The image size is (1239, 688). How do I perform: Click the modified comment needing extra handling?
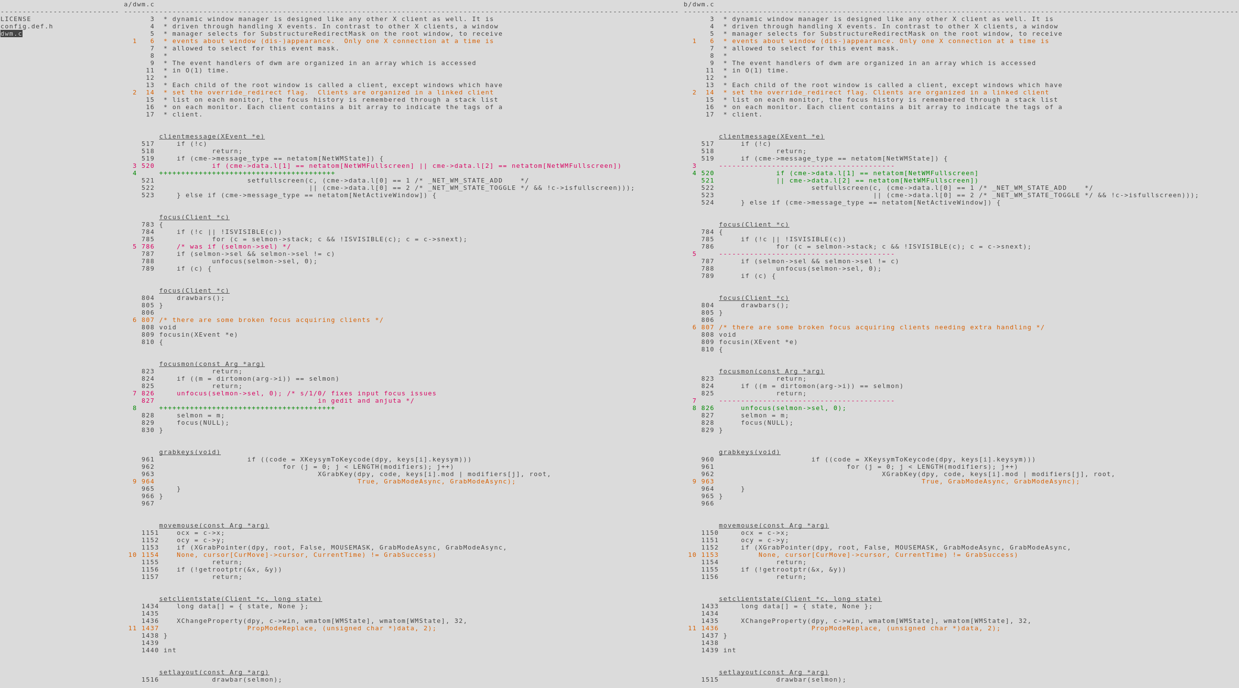(x=881, y=327)
